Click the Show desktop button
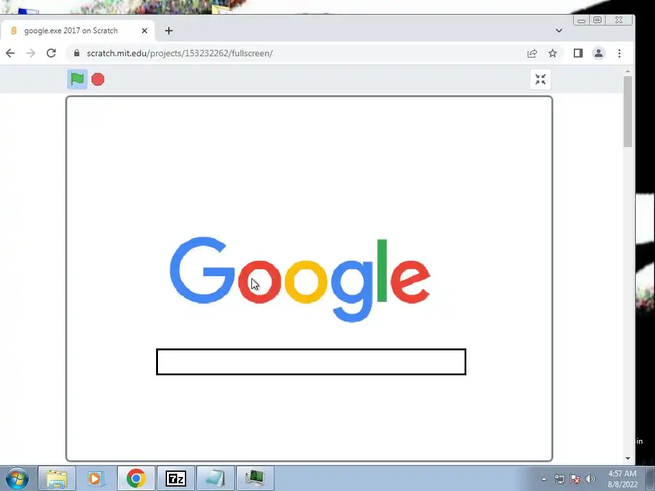The height and width of the screenshot is (491, 655). [651, 478]
